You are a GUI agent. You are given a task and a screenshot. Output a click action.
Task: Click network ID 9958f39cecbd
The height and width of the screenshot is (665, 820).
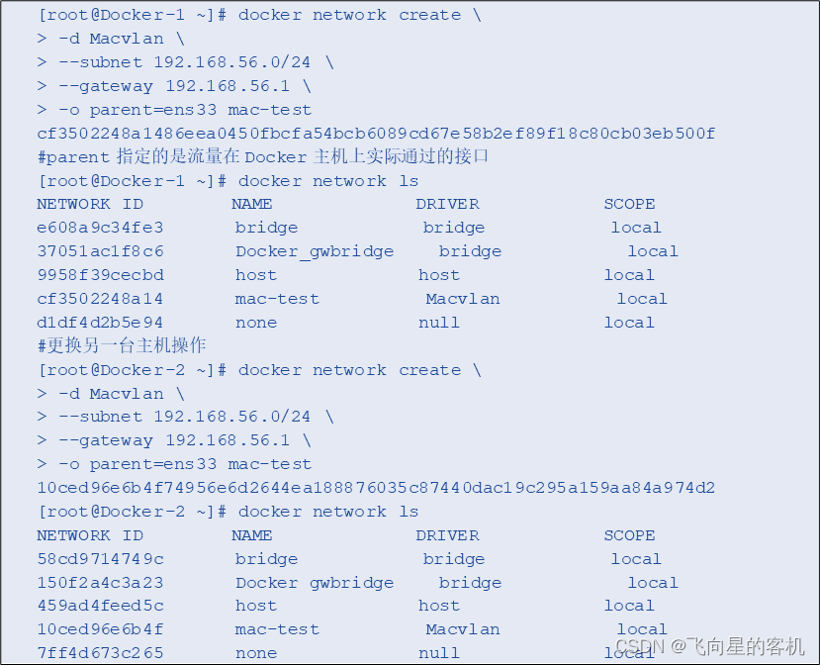101,275
